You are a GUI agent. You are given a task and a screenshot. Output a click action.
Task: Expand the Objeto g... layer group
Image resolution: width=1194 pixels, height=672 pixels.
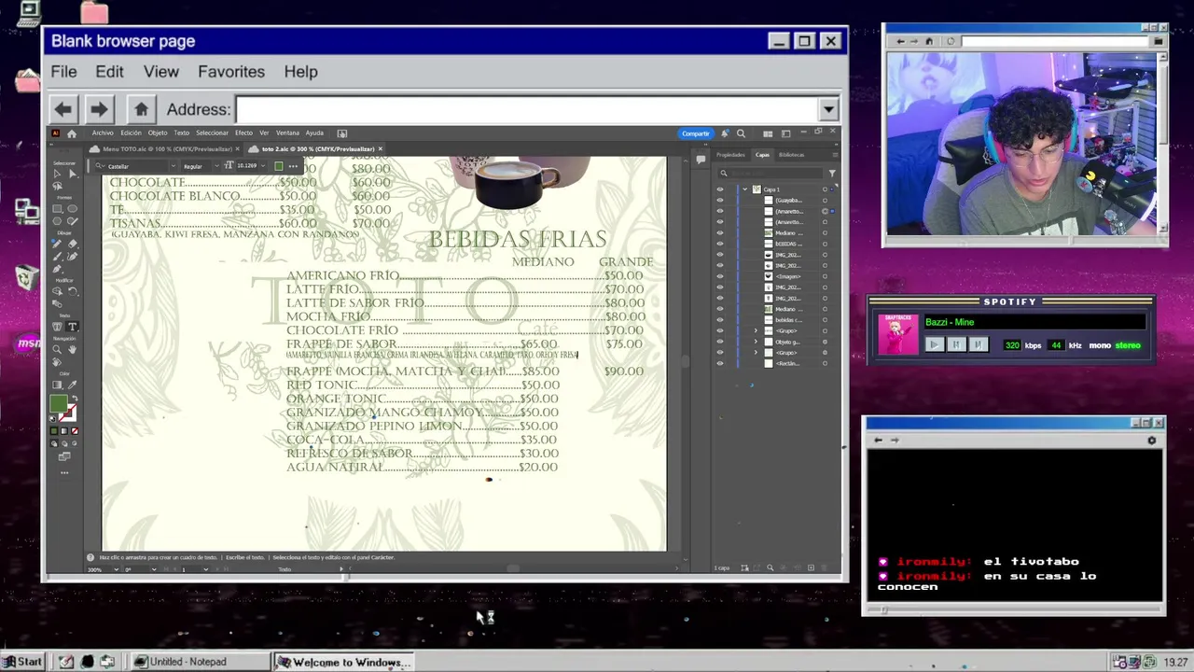tap(756, 342)
